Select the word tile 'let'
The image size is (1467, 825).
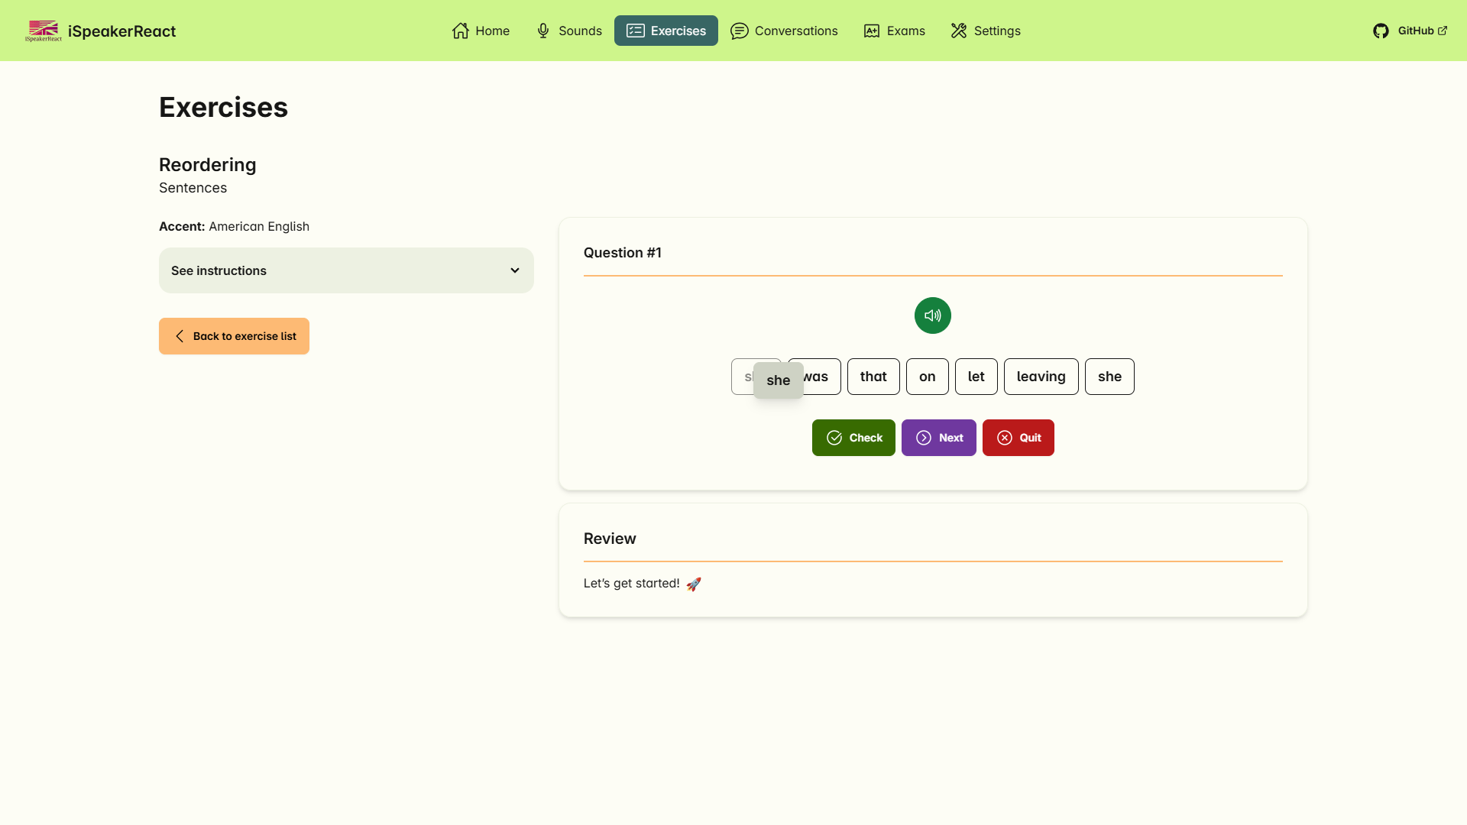tap(976, 377)
